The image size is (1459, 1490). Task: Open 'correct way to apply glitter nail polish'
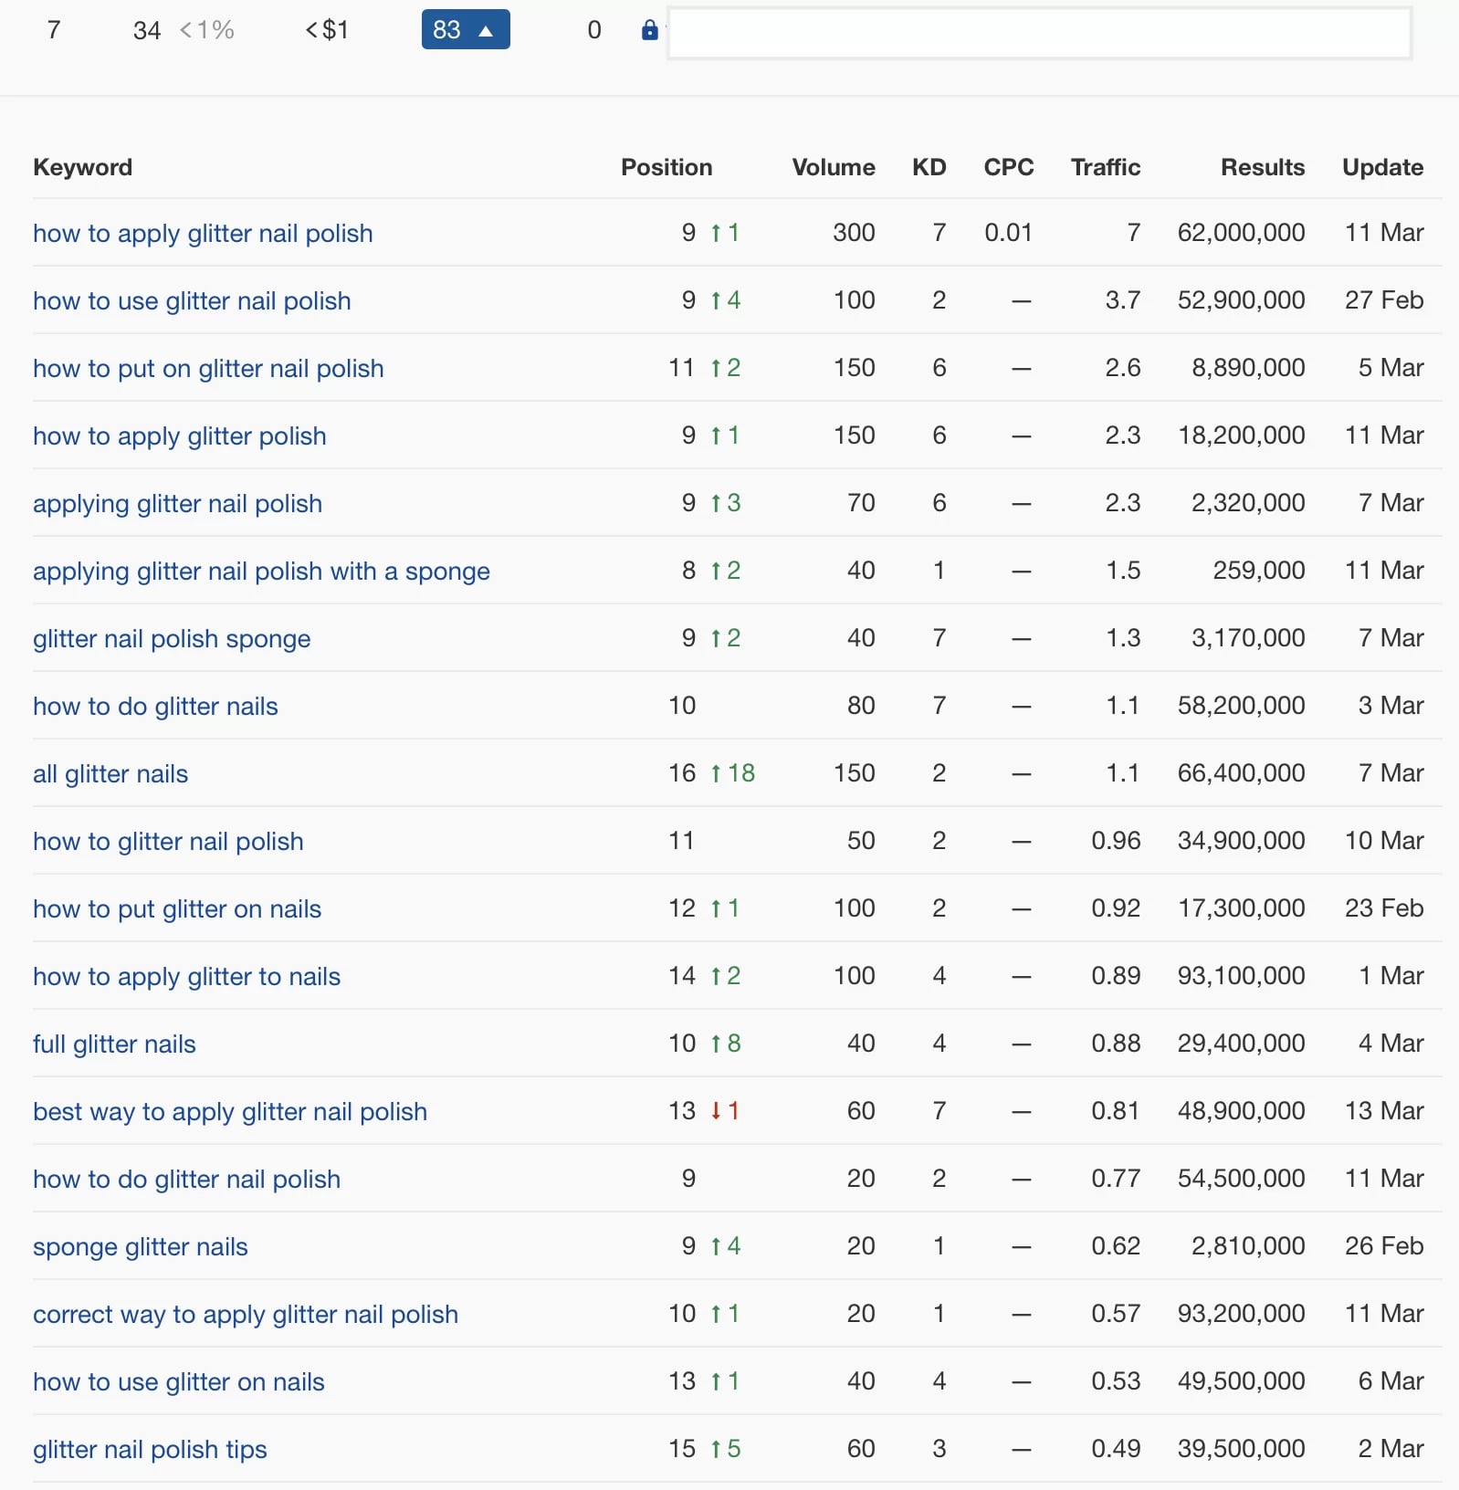246,1315
